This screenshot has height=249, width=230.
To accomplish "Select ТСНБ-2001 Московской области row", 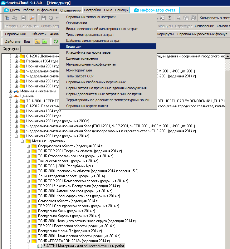I will [88, 171].
